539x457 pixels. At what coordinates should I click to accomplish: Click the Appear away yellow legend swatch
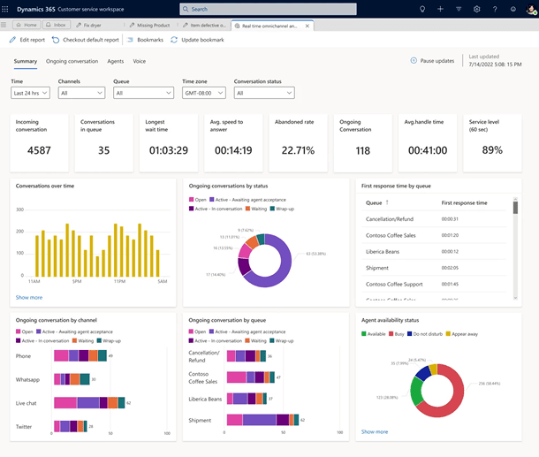click(448, 334)
